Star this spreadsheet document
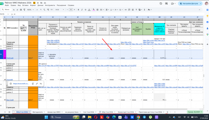 tap(38, 3)
